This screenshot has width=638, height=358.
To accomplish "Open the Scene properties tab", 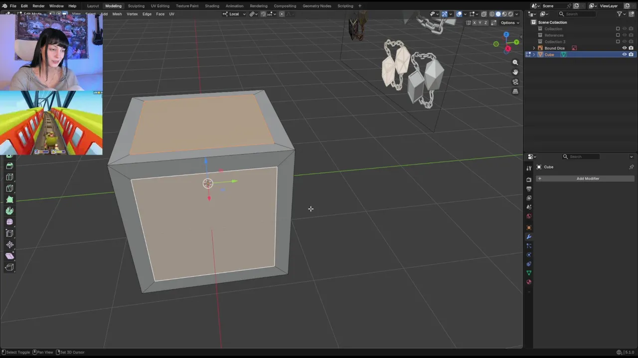I will pos(529,207).
